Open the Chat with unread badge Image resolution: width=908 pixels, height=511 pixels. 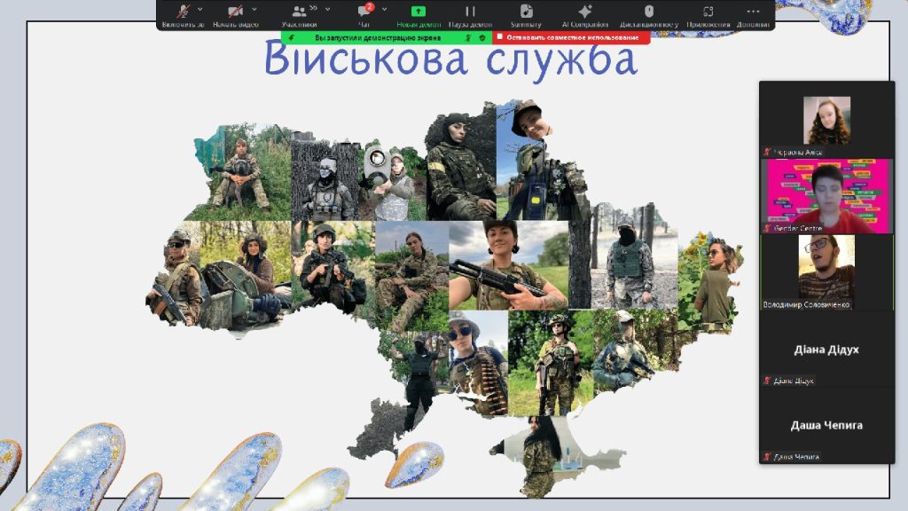(364, 11)
